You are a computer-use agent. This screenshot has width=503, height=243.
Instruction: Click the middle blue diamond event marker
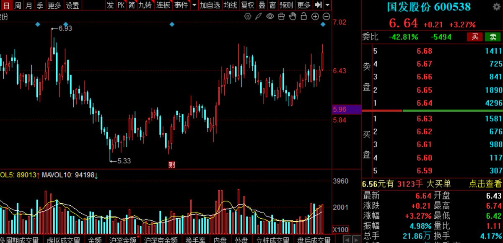click(172, 25)
